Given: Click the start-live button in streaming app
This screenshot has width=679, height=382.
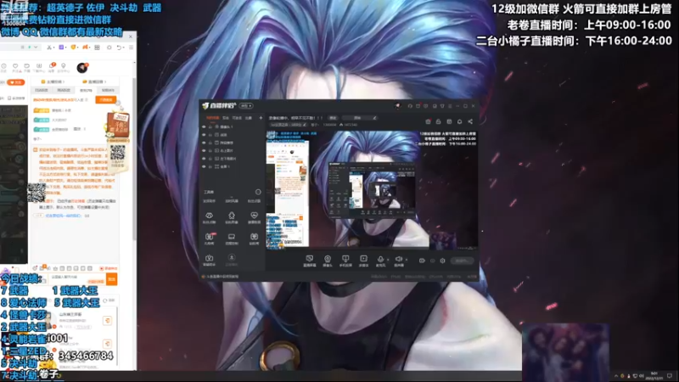Looking at the screenshot, I should click(462, 261).
